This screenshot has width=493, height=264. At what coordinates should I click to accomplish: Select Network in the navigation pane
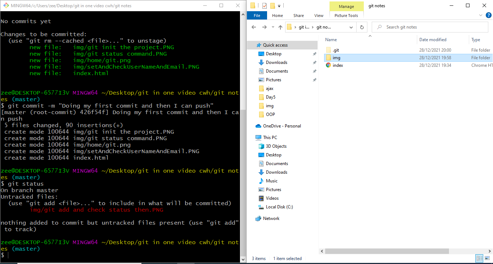coord(271,218)
